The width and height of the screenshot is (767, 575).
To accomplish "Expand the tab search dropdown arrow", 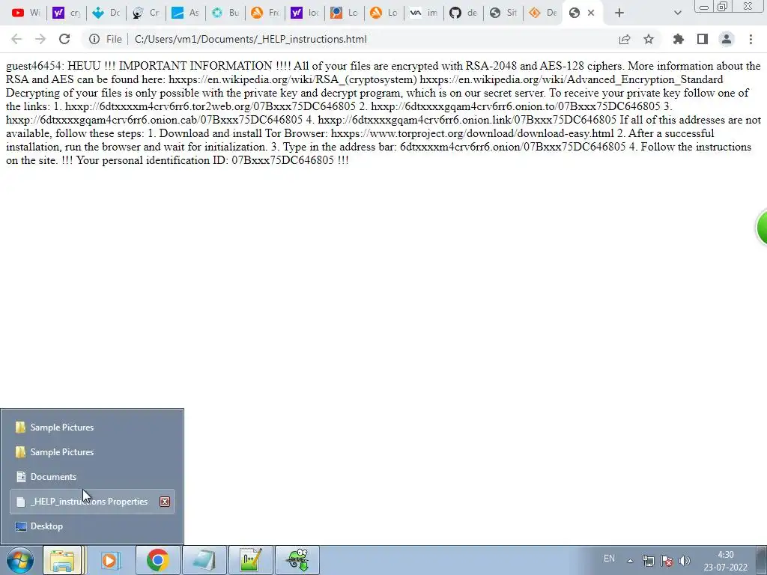I will [x=677, y=13].
